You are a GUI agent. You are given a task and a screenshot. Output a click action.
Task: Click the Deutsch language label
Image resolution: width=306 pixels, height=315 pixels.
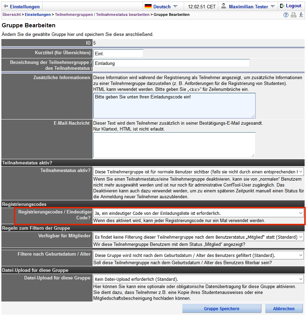coord(162,7)
